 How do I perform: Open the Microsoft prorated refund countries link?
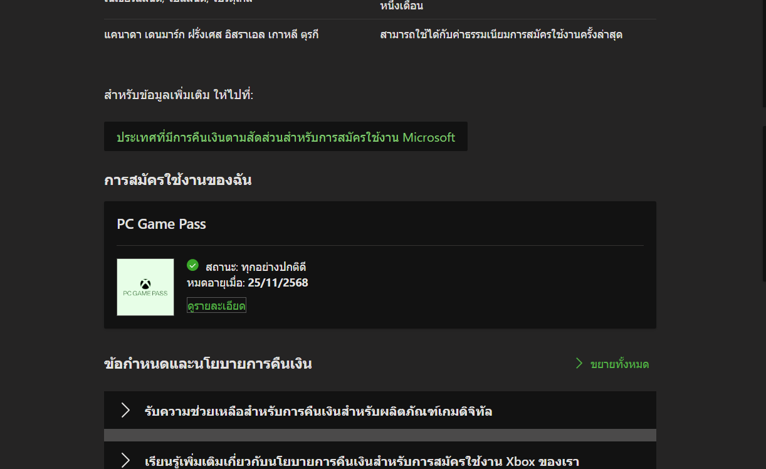click(x=286, y=137)
